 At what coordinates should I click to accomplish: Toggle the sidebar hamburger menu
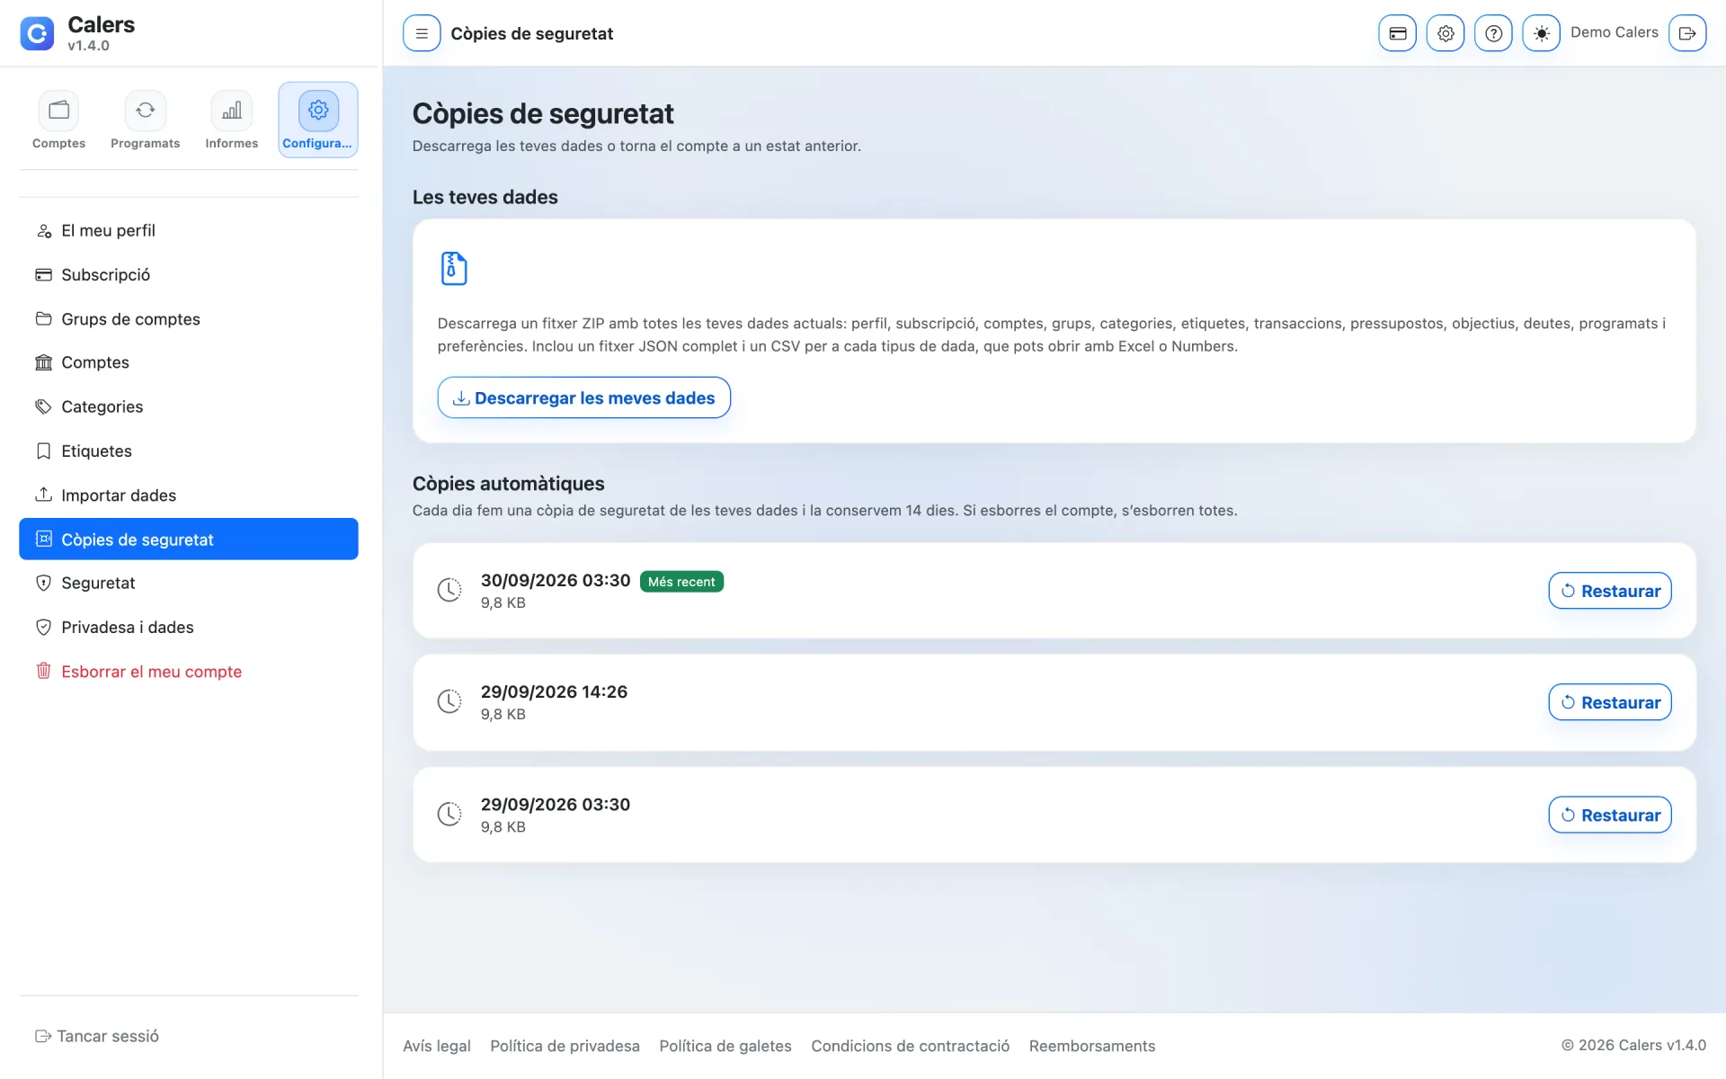422,33
